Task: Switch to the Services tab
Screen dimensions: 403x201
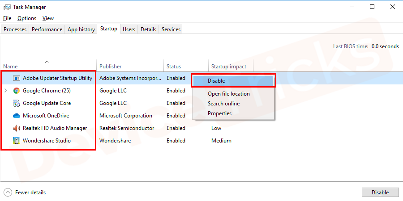Action: (171, 29)
